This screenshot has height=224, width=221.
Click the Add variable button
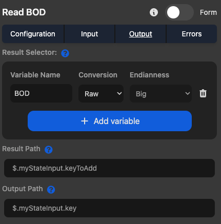tap(110, 121)
